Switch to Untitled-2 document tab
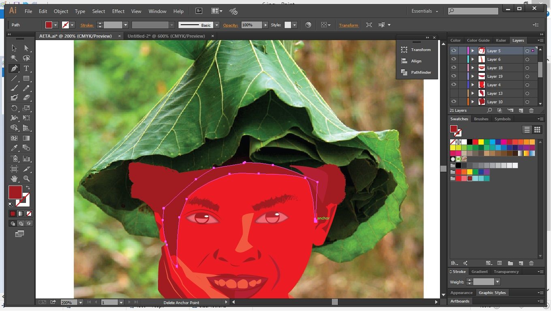 [166, 36]
